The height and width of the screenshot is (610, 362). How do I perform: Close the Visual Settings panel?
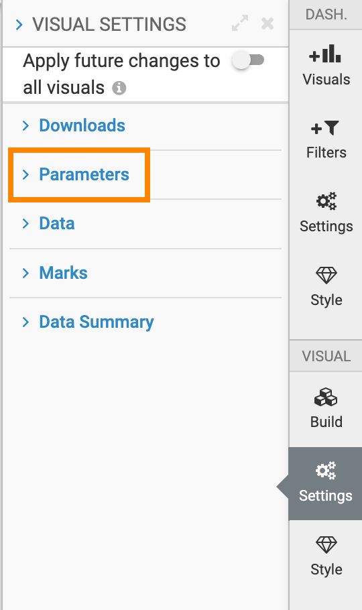click(x=267, y=23)
